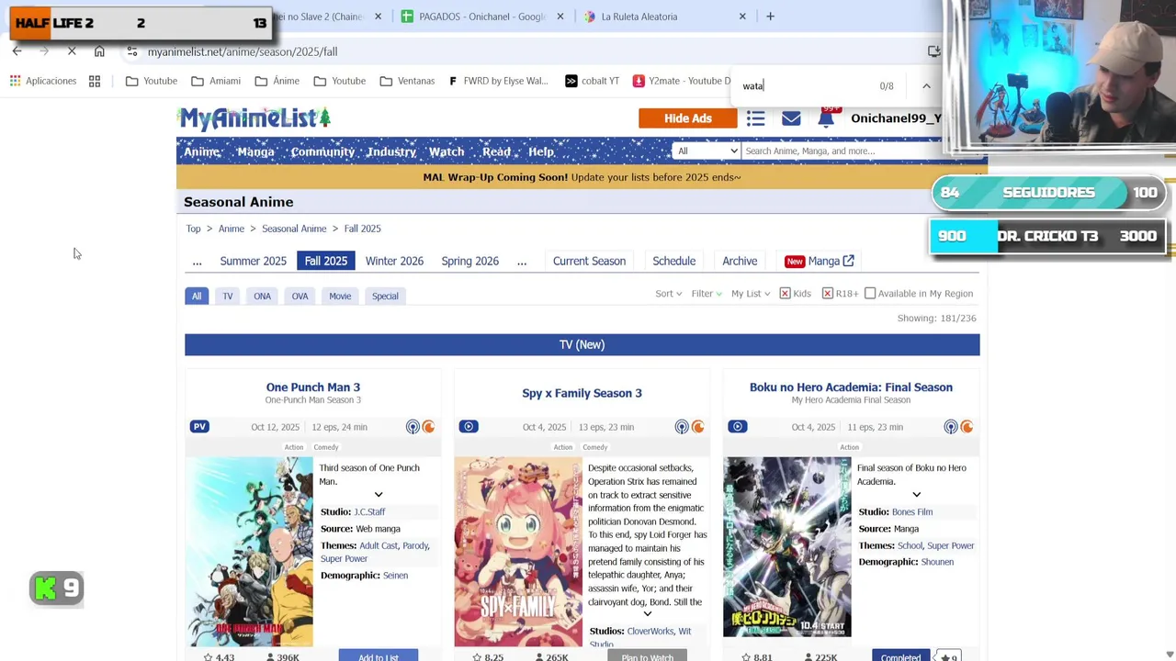Viewport: 1176px width, 661px height.
Task: Open J.C.Staff studio link
Action: (369, 512)
